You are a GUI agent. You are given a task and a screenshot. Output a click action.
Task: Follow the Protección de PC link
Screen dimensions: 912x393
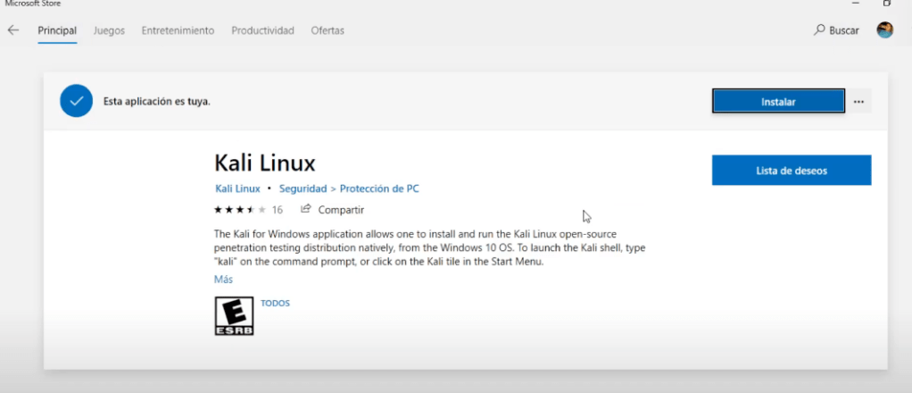pos(379,188)
